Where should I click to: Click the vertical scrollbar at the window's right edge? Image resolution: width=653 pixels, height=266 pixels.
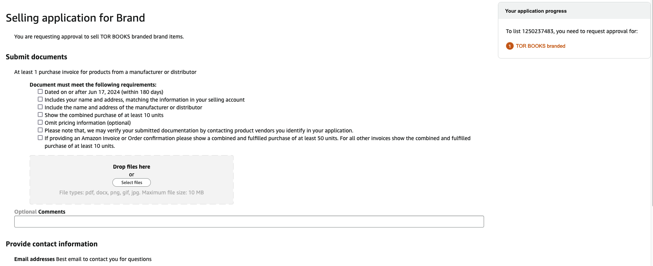(651, 104)
